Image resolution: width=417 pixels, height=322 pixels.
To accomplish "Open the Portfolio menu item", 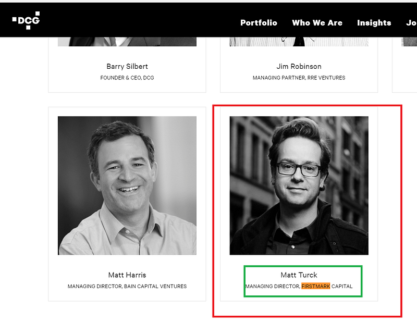I will tap(259, 23).
